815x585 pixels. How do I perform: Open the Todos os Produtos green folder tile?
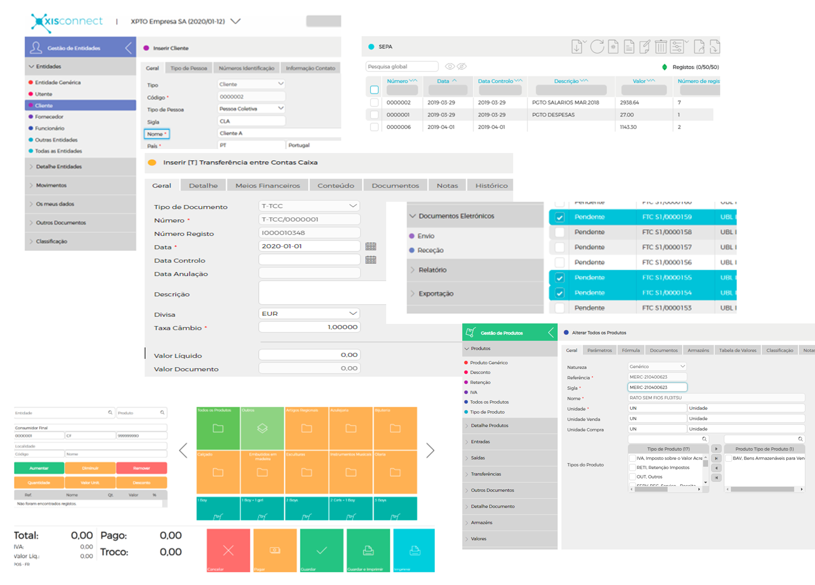[218, 428]
